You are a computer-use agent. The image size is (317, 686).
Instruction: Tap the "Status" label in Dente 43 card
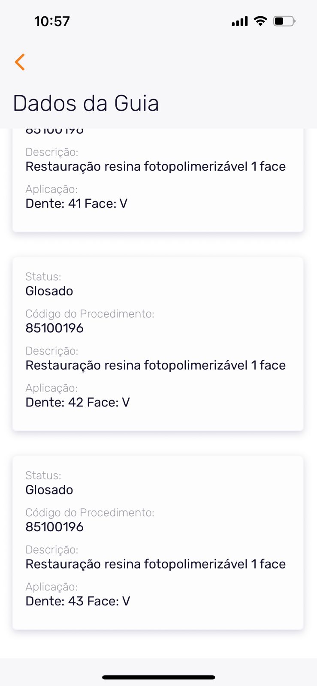click(x=43, y=475)
